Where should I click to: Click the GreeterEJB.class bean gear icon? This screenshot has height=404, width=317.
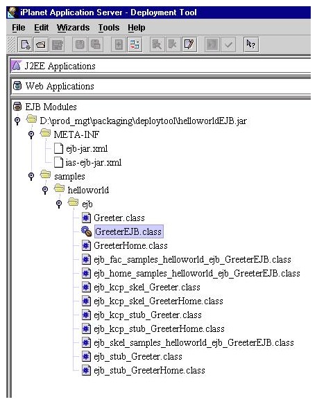(87, 231)
